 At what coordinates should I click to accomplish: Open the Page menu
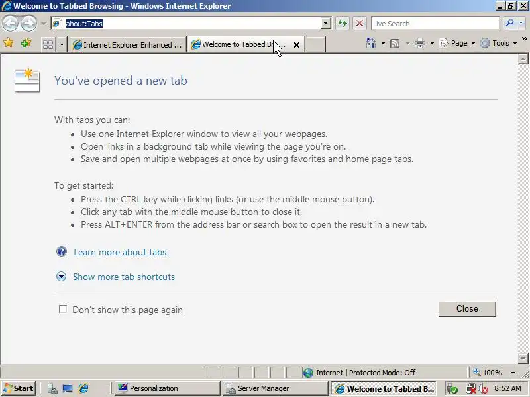coord(457,43)
